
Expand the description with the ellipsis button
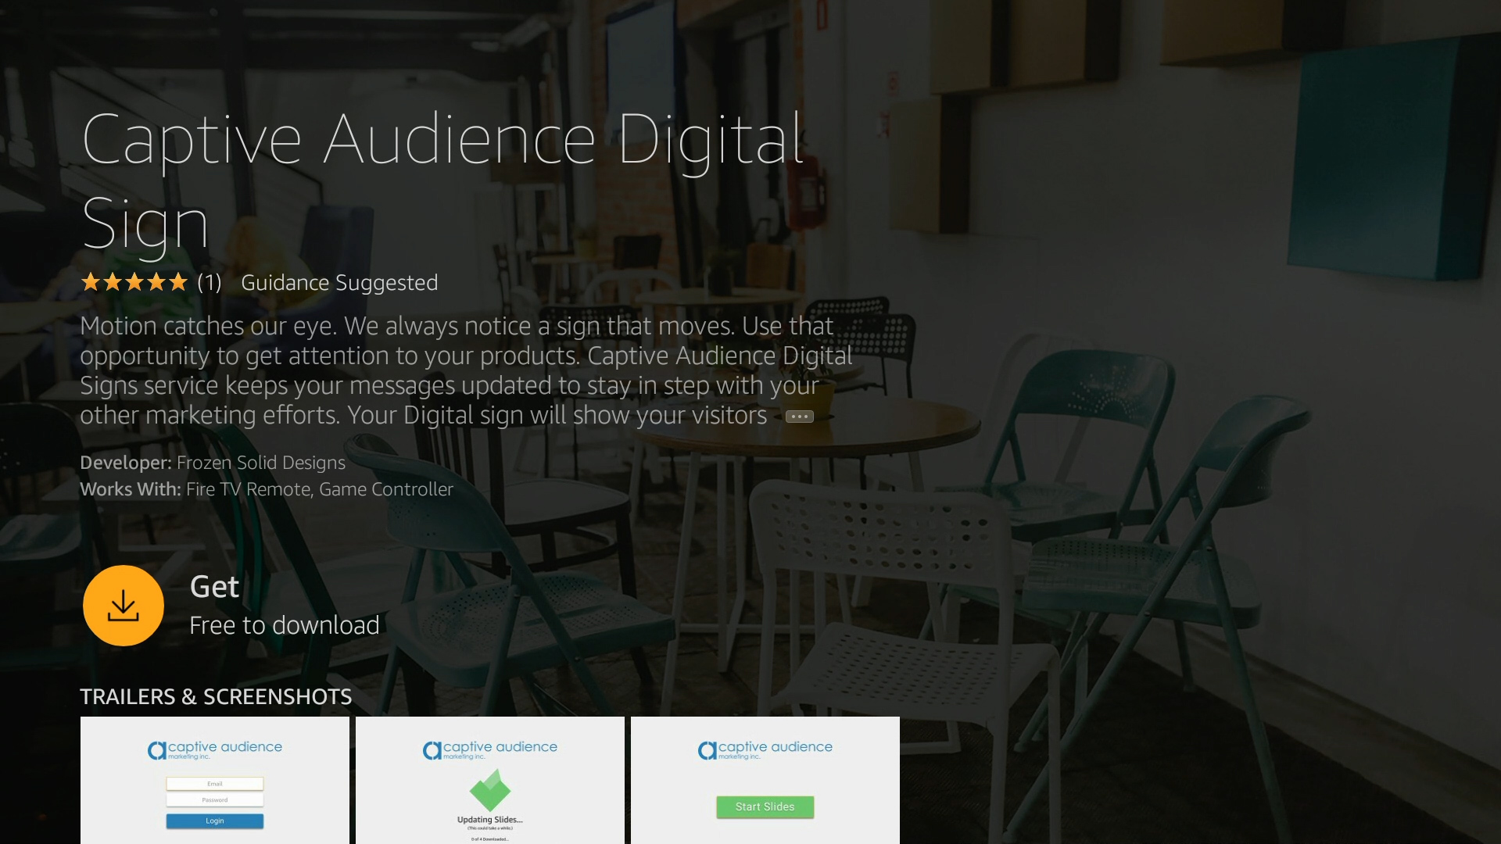coord(799,417)
